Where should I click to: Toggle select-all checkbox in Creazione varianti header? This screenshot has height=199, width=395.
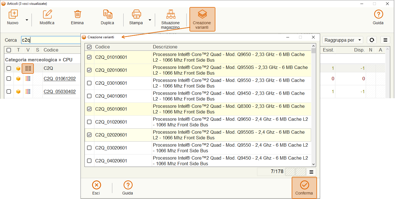pos(89,47)
